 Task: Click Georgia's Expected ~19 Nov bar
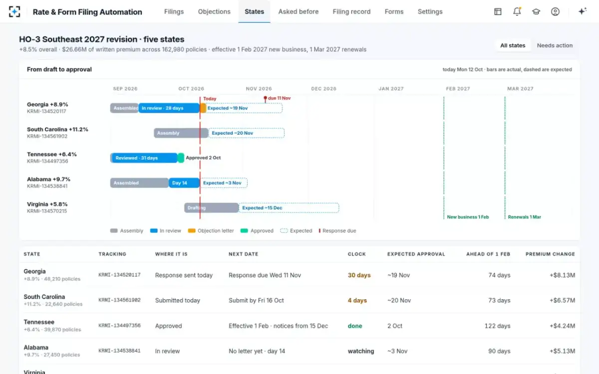pos(244,108)
